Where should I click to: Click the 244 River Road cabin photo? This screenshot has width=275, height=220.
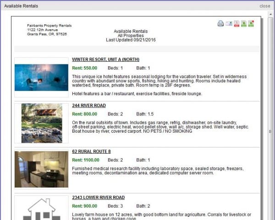pos(41,123)
